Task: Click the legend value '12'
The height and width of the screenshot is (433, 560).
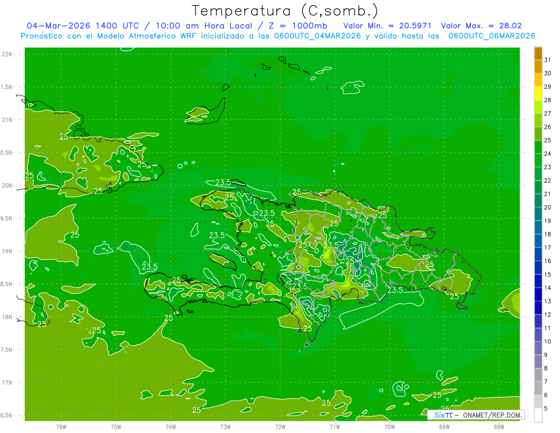Action: tap(547, 314)
